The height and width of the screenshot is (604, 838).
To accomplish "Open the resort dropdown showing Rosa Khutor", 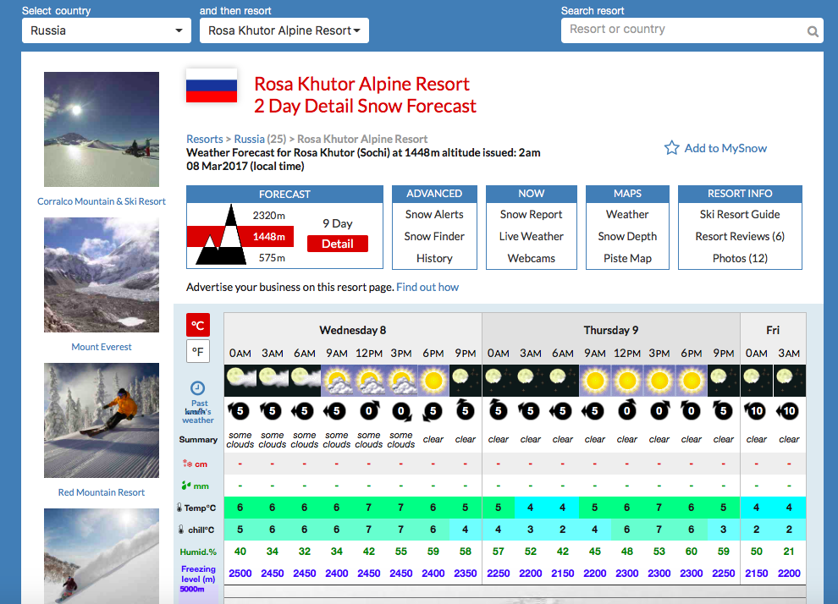I will tap(284, 30).
